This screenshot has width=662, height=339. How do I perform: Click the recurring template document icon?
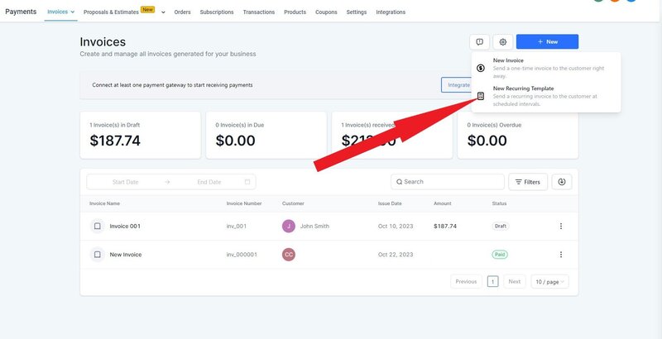[481, 96]
